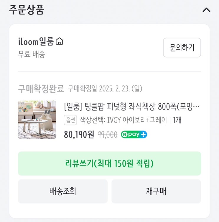The height and width of the screenshot is (222, 219).
Task: Open the 팅클팝 피넛형 좌식책상 product title
Action: pos(132,106)
